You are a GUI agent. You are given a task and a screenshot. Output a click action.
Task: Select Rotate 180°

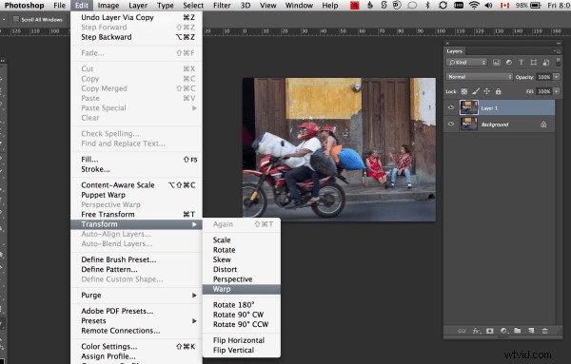[242, 305]
